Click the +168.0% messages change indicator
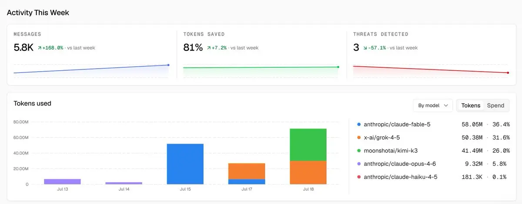 pos(50,48)
